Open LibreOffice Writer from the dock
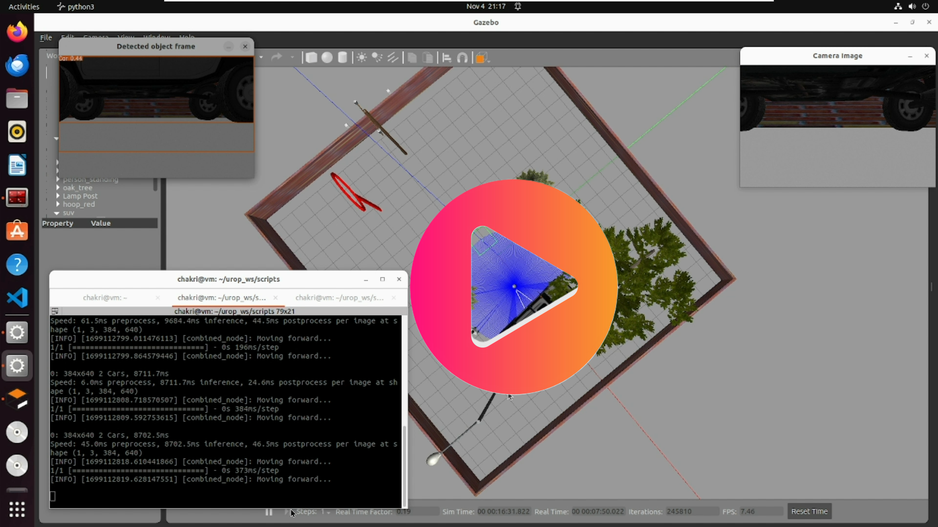938x527 pixels. (17, 165)
